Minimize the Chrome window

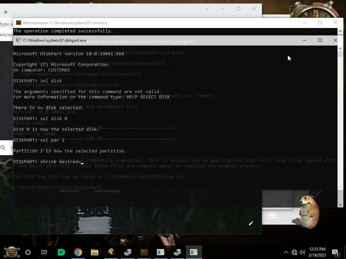coord(223,8)
